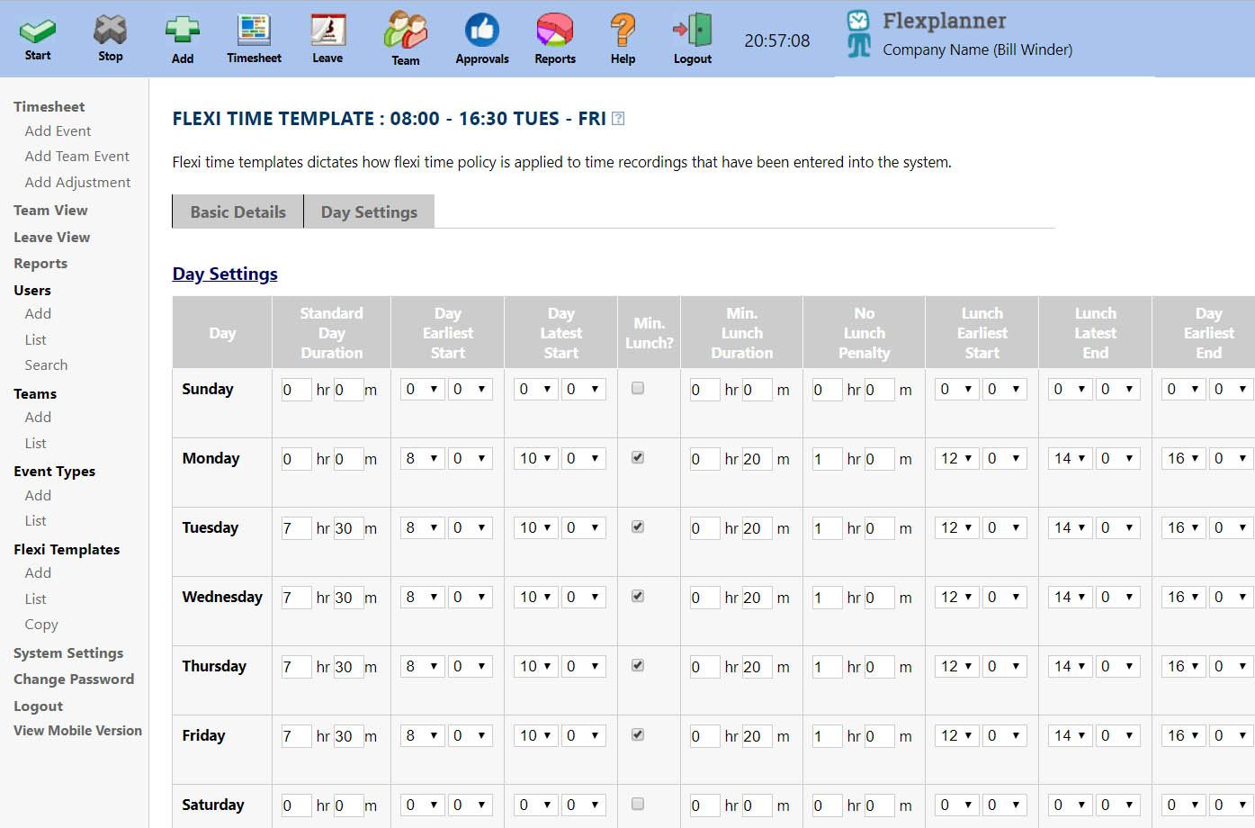Open Thursday Lunch Latest End hour dropdown
Image resolution: width=1255 pixels, height=828 pixels.
(x=1071, y=667)
